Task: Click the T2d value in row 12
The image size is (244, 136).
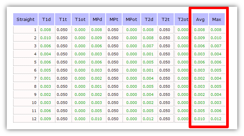Action: (x=148, y=119)
